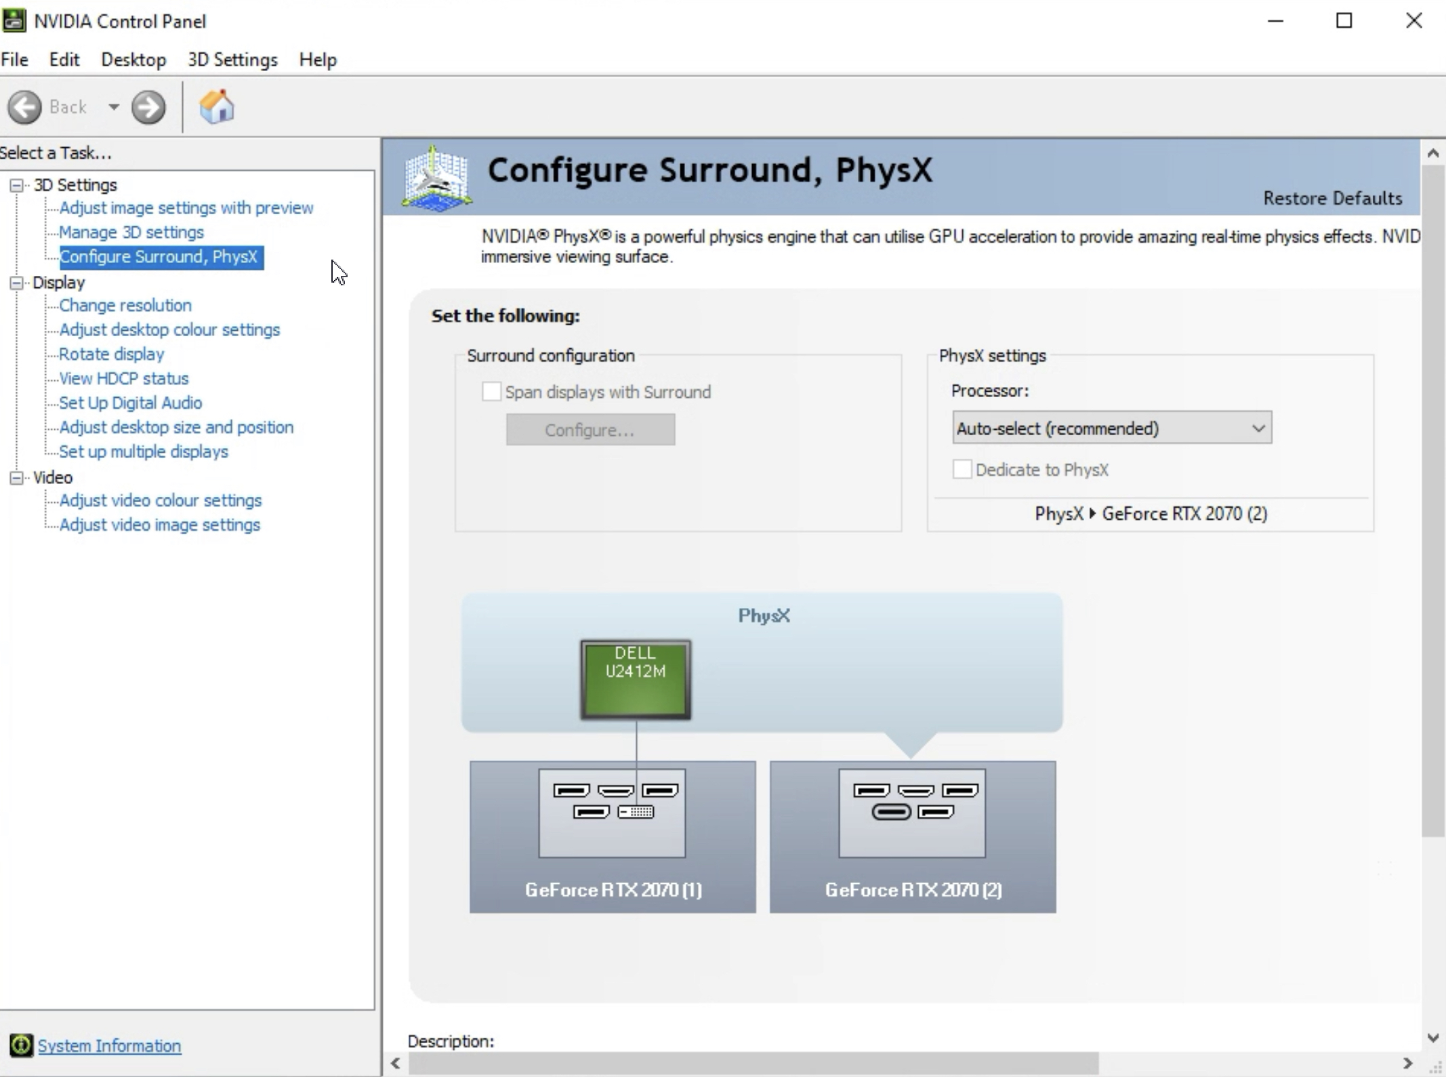Enable Span displays with Surround checkbox
Image resolution: width=1446 pixels, height=1077 pixels.
coord(491,392)
